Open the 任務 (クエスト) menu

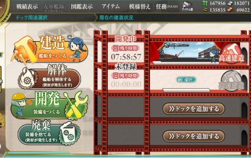coord(167,6)
